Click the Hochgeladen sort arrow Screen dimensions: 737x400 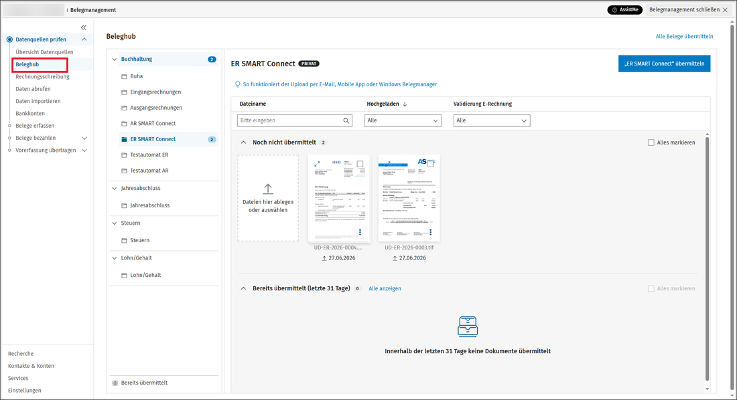pyautogui.click(x=405, y=104)
